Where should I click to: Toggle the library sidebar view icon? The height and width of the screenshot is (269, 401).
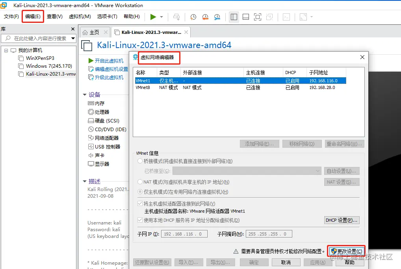pyautogui.click(x=234, y=17)
